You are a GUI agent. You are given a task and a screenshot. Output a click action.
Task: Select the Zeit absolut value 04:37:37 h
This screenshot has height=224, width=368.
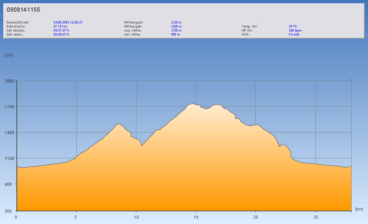point(61,31)
